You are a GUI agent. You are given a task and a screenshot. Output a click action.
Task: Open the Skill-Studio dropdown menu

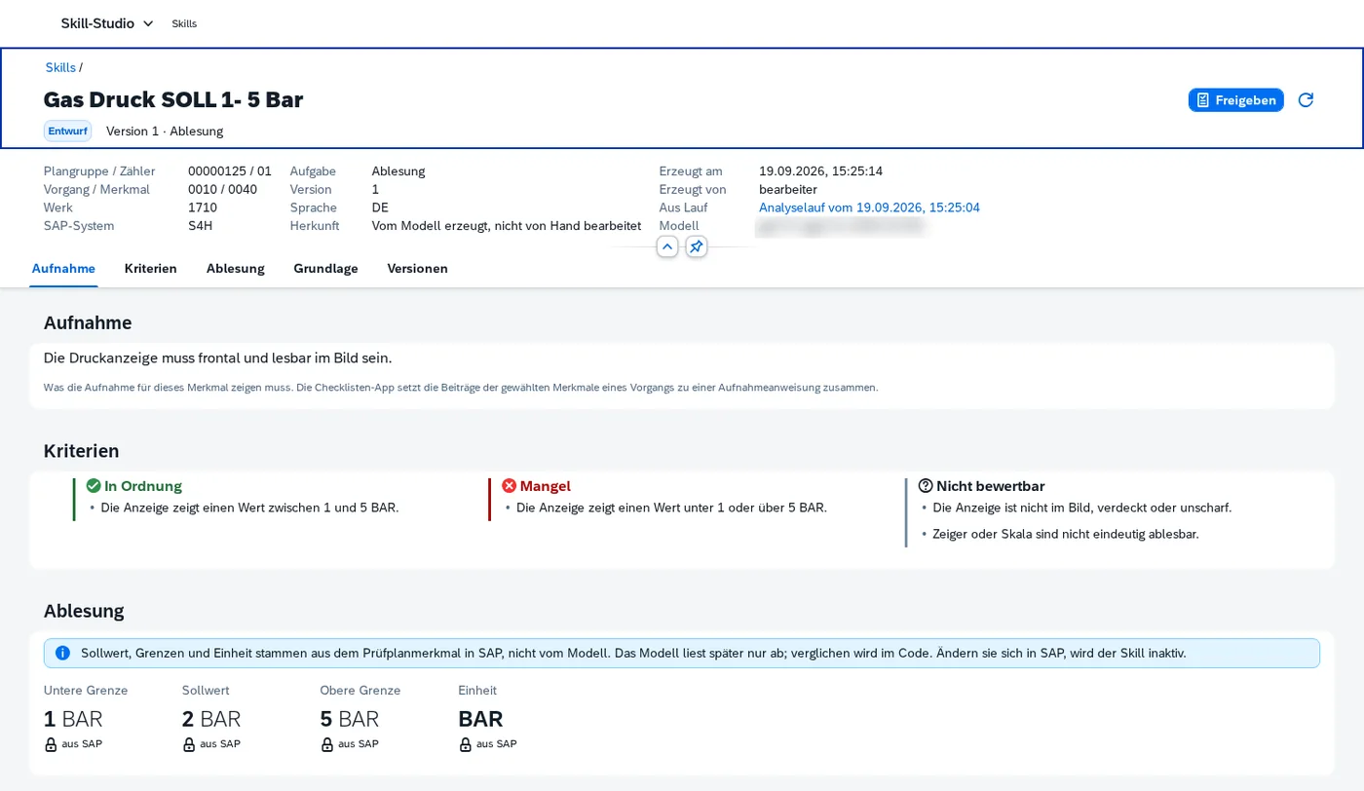[107, 23]
